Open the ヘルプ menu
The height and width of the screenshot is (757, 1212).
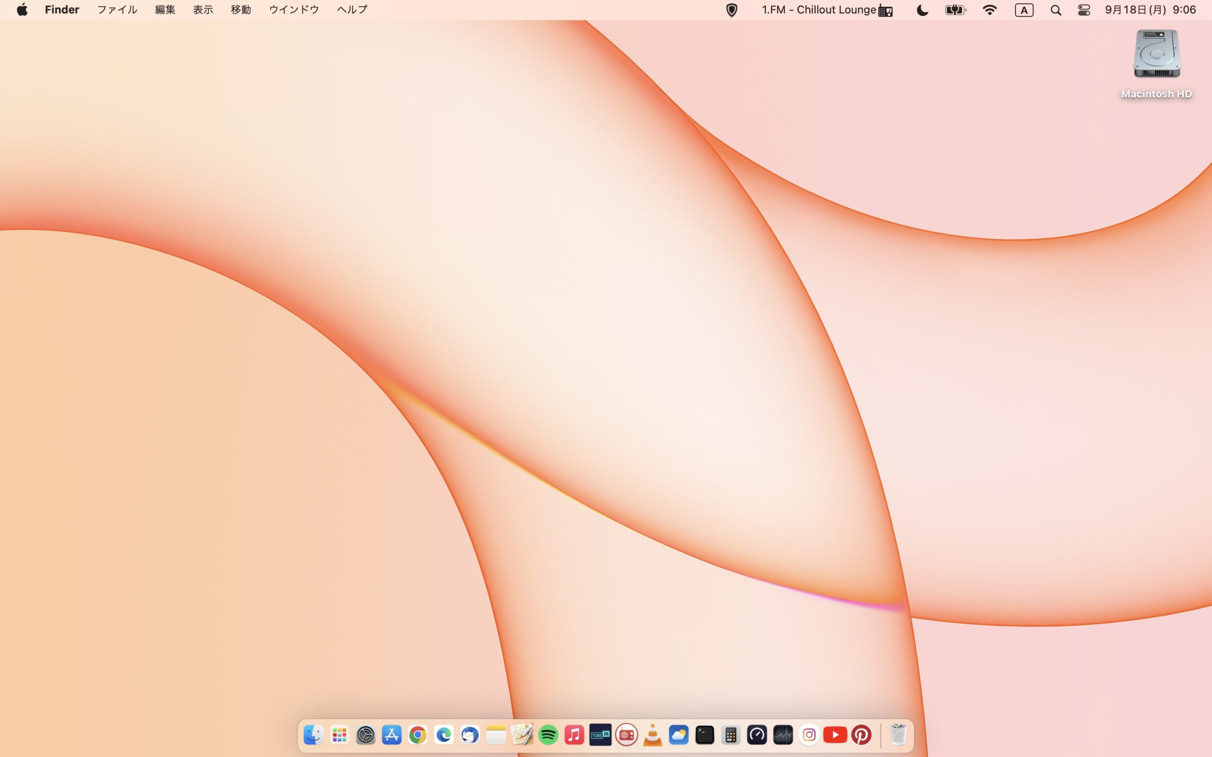coord(352,9)
